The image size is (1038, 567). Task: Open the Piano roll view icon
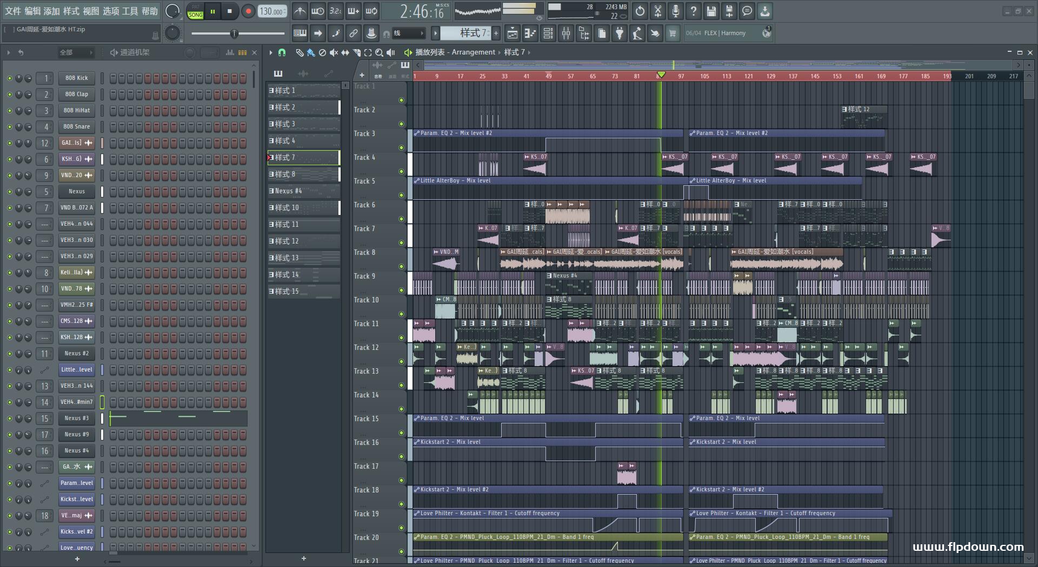pos(530,33)
